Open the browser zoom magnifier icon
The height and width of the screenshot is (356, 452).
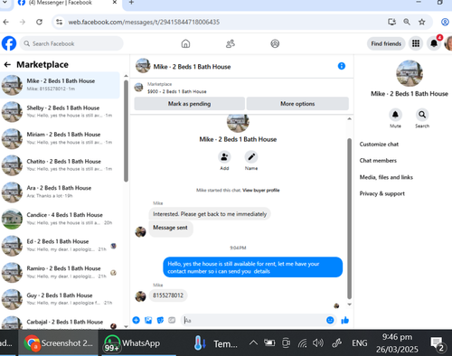click(x=407, y=22)
